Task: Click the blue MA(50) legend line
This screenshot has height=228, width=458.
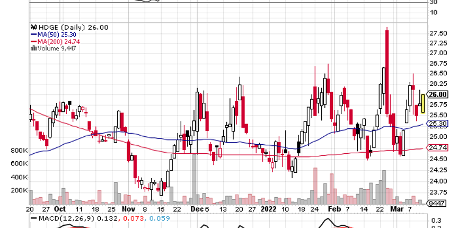Action: [33, 34]
